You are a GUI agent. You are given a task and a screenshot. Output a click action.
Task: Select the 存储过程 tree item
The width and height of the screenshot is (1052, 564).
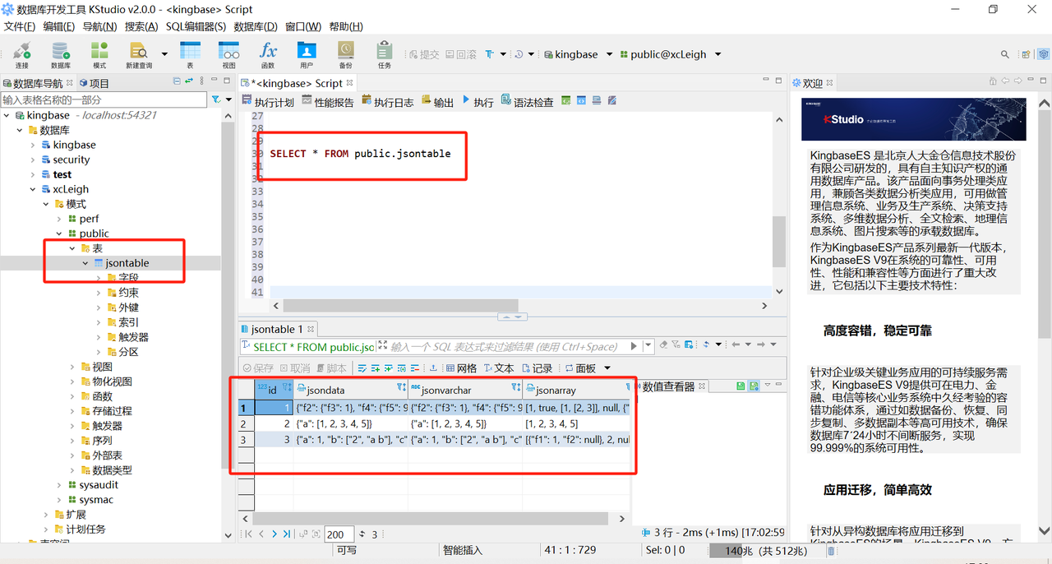click(112, 411)
